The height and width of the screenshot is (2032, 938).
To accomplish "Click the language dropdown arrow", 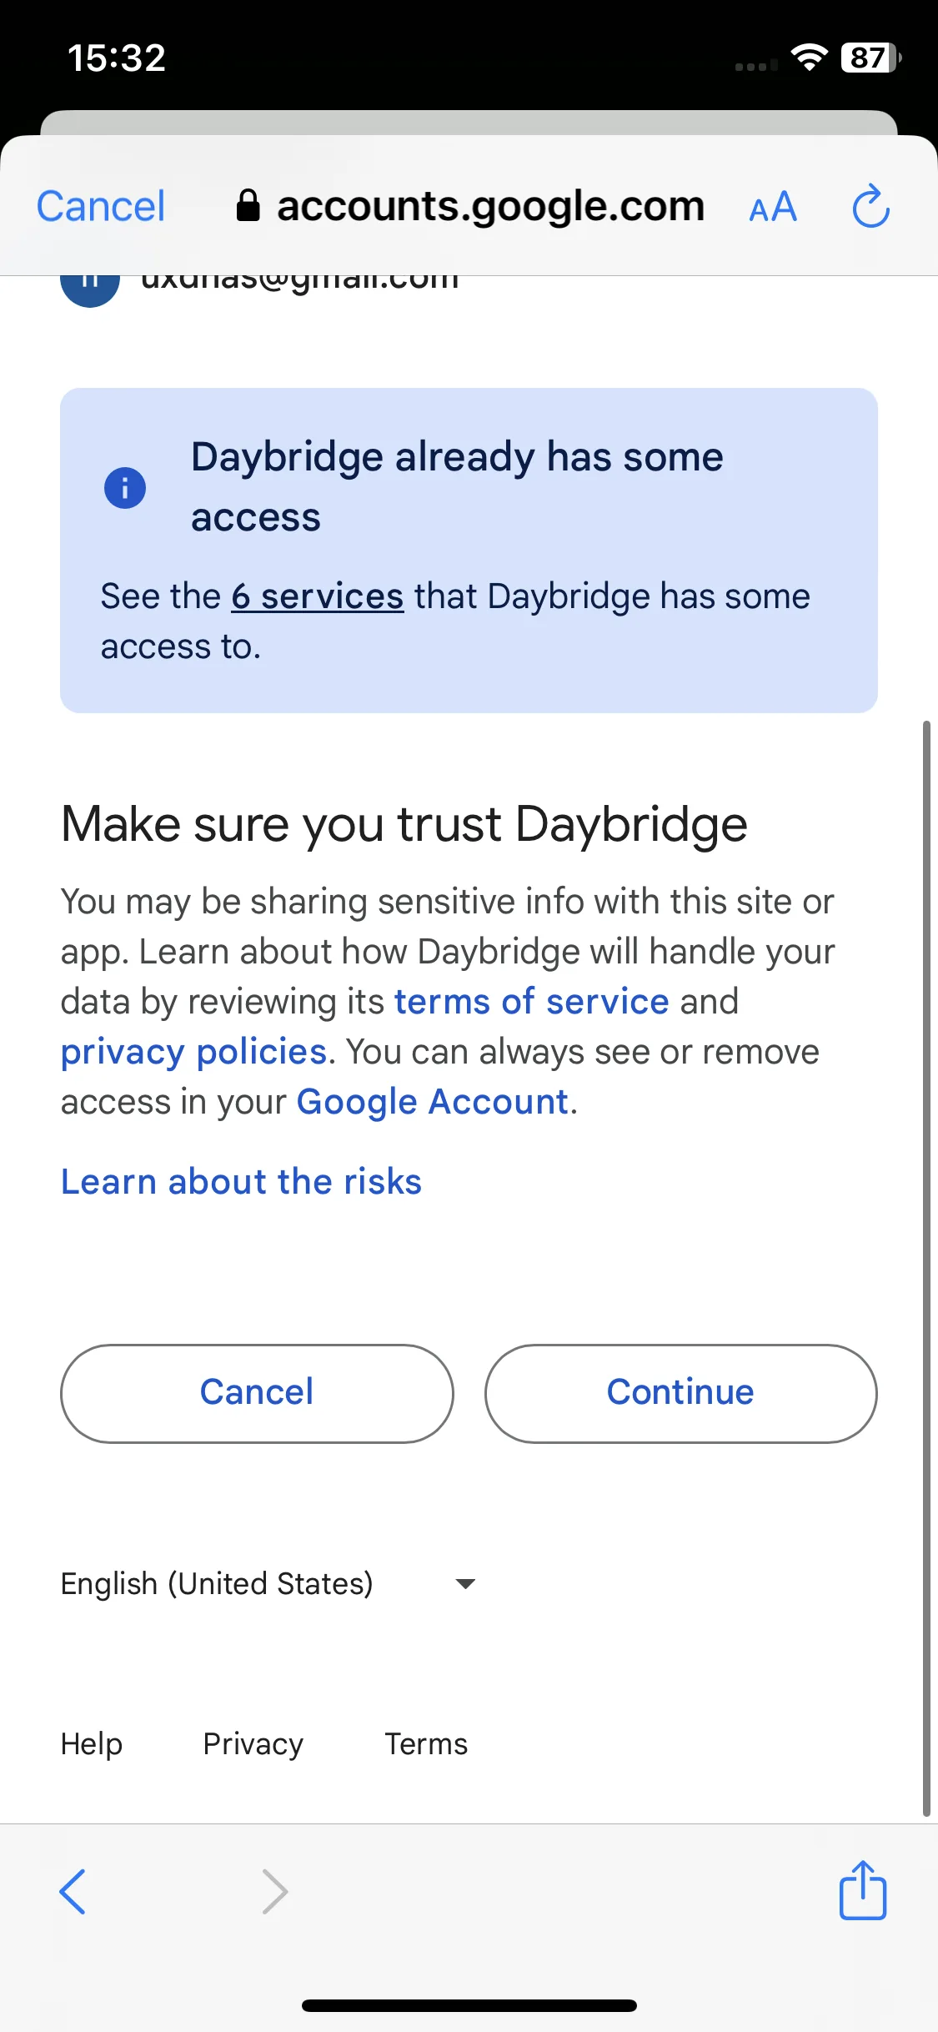I will [x=466, y=1583].
